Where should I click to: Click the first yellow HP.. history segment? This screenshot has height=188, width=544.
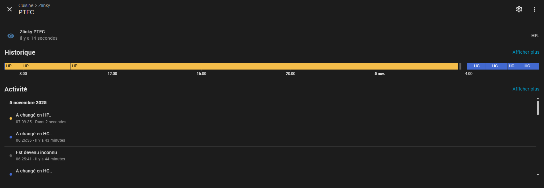point(13,66)
